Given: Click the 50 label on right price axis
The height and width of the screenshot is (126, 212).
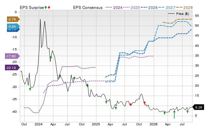Looking at the screenshot, I should point(197,26).
